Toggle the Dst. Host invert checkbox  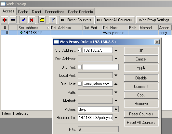[80, 84]
